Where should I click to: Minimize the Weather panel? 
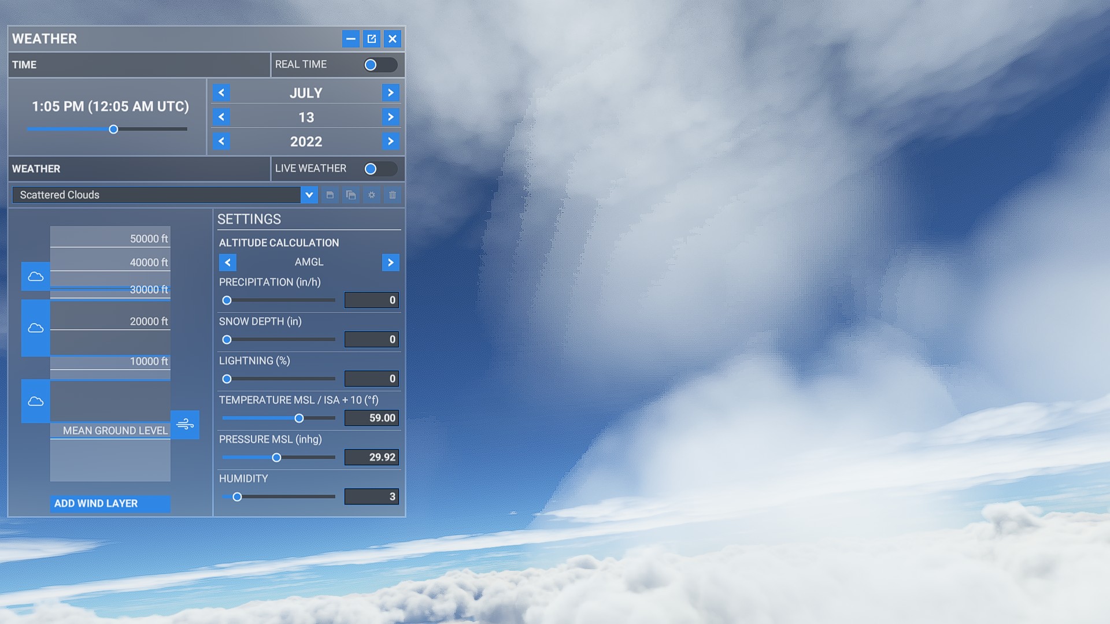click(x=351, y=39)
